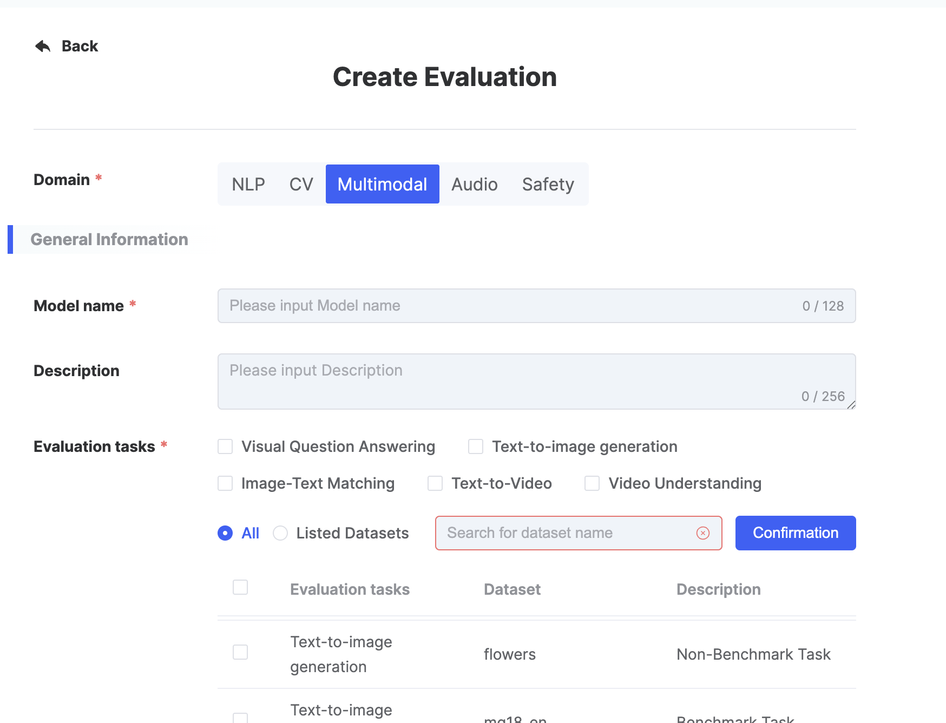Image resolution: width=946 pixels, height=723 pixels.
Task: Click the dataset name search field
Action: 563,533
